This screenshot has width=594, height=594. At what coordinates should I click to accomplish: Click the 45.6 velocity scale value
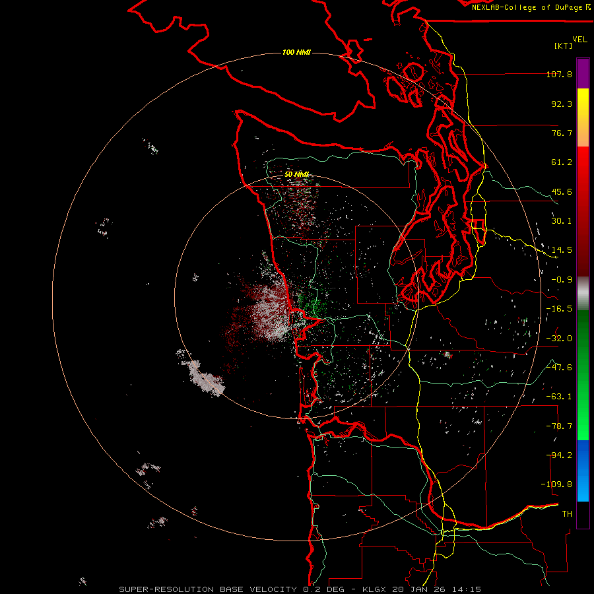point(562,191)
